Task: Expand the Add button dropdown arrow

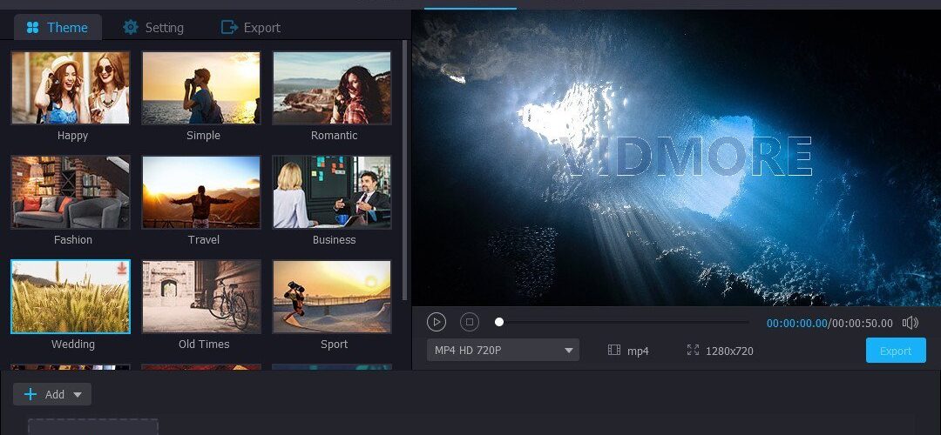Action: 78,395
